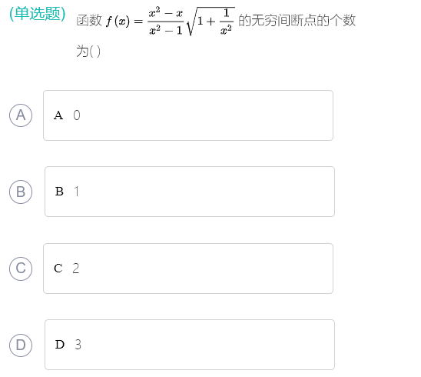Click the bold letter C inside third box
The image size is (421, 377).
[x=58, y=269]
